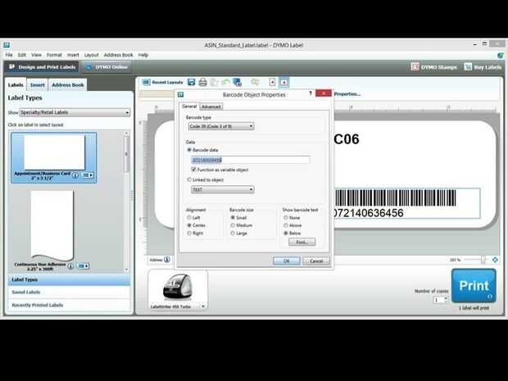Viewport: 508px width, 381px height.
Task: Click the Barcode Object Properties dialog icon
Action: (181, 94)
